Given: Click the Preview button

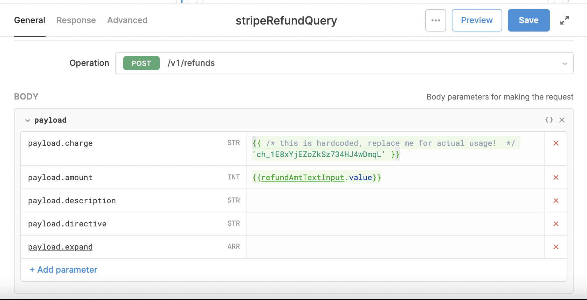Looking at the screenshot, I should (x=477, y=20).
